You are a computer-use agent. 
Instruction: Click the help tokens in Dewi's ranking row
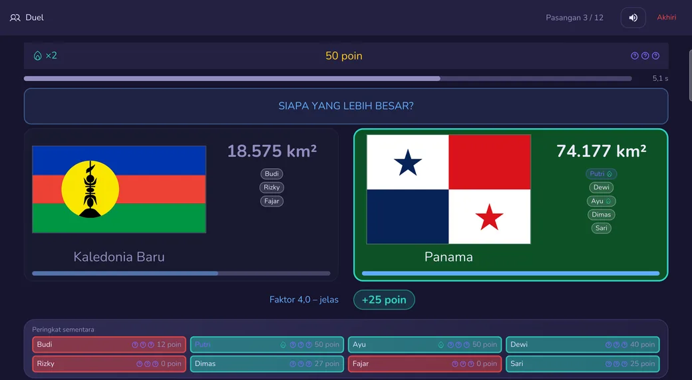(617, 345)
